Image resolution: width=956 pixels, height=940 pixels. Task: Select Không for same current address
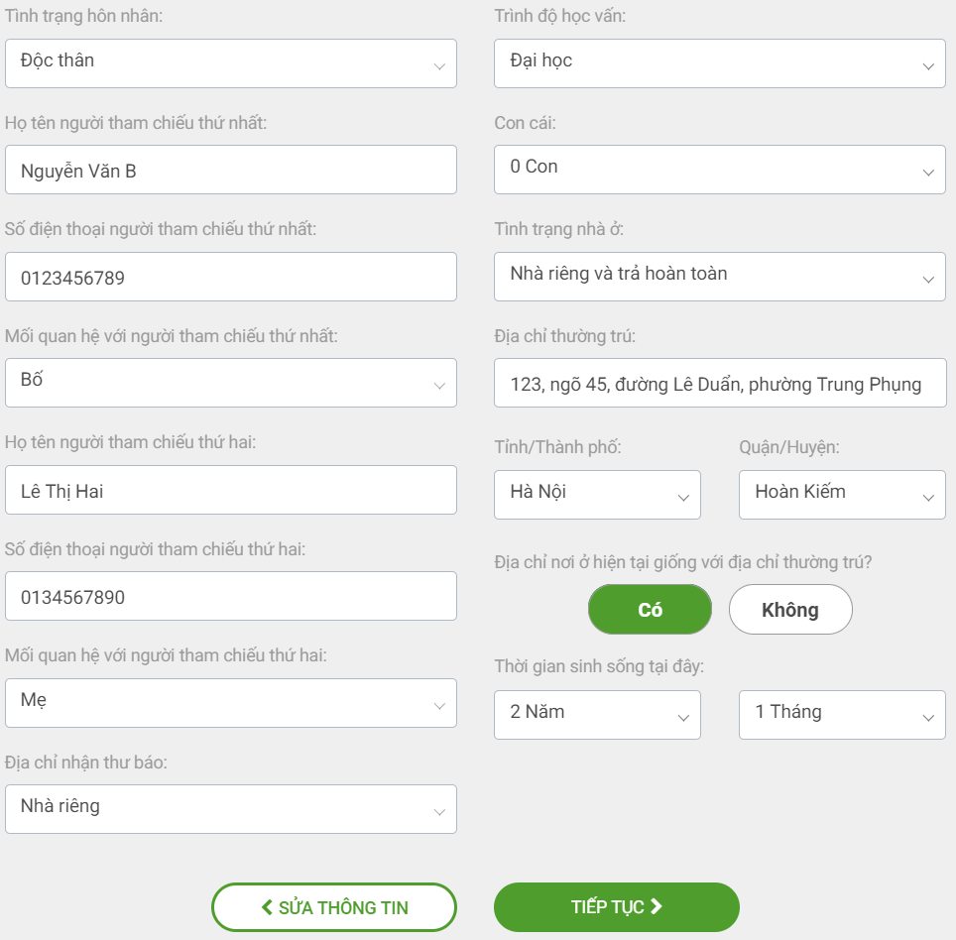point(790,609)
